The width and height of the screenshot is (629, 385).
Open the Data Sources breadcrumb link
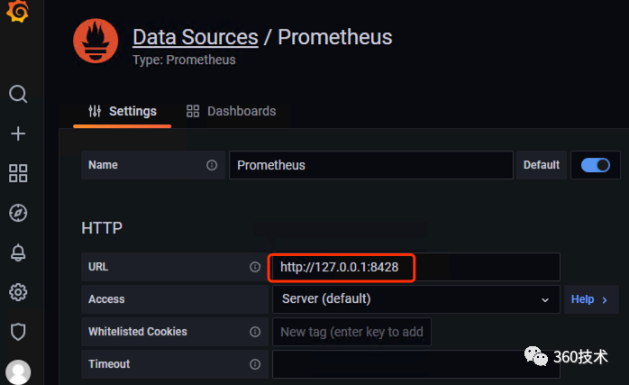tap(195, 37)
